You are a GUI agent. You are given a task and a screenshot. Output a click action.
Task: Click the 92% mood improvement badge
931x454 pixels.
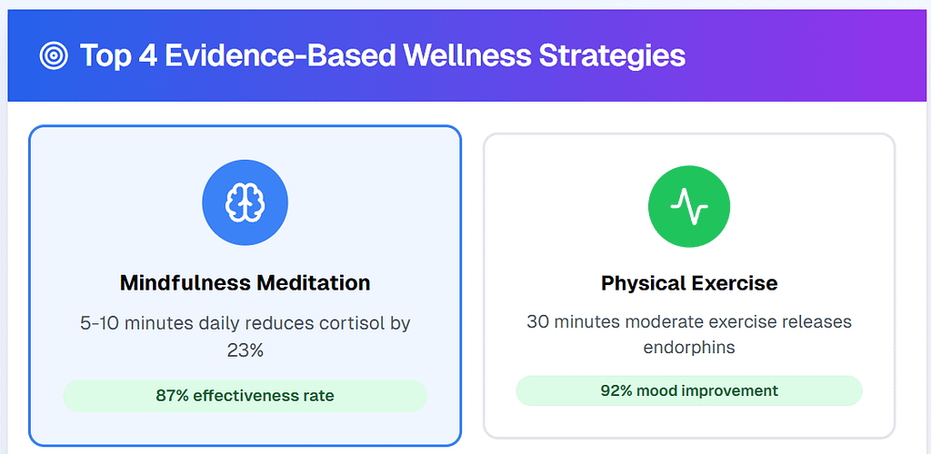coord(689,391)
